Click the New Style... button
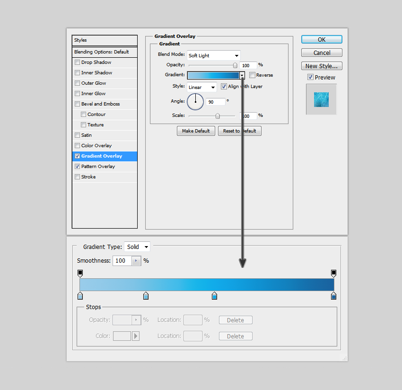Image resolution: width=402 pixels, height=390 pixels. click(x=322, y=66)
